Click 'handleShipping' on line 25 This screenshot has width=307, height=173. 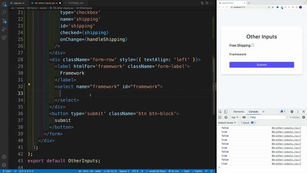coord(106,39)
